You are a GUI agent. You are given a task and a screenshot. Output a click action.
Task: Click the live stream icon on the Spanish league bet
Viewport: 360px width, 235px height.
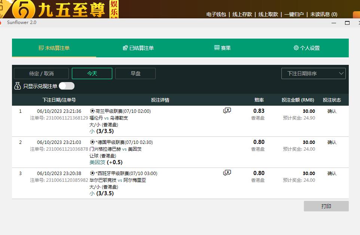tap(227, 173)
